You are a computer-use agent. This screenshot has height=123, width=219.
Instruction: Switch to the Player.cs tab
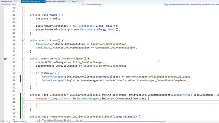click(x=75, y=2)
